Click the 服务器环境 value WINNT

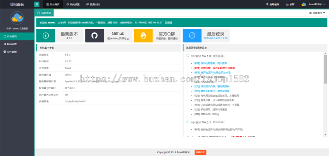click(68, 75)
